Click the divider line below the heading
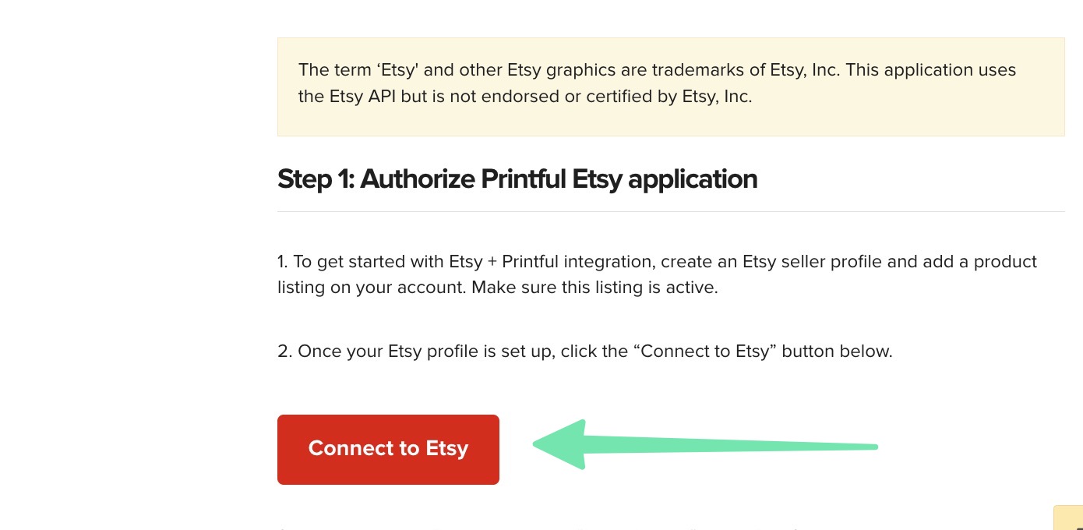The image size is (1083, 530). pyautogui.click(x=671, y=210)
